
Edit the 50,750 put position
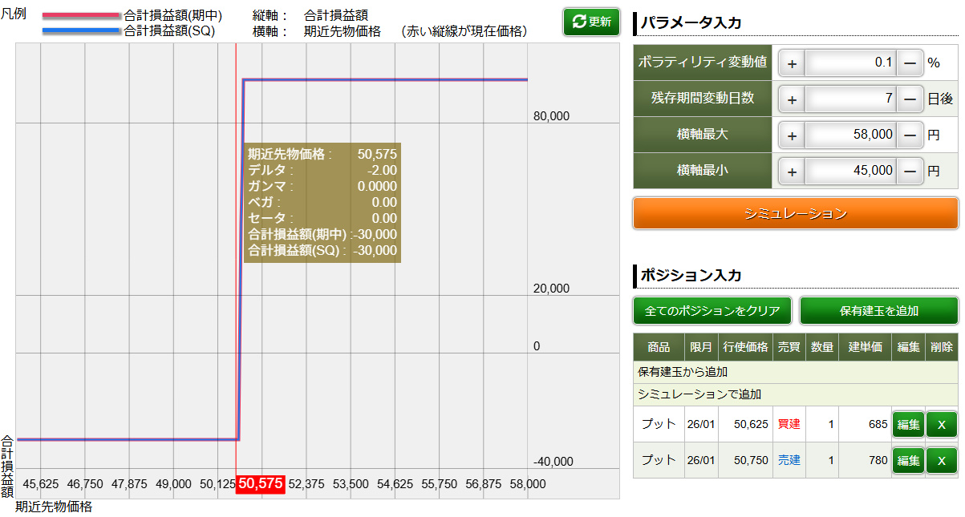[908, 460]
